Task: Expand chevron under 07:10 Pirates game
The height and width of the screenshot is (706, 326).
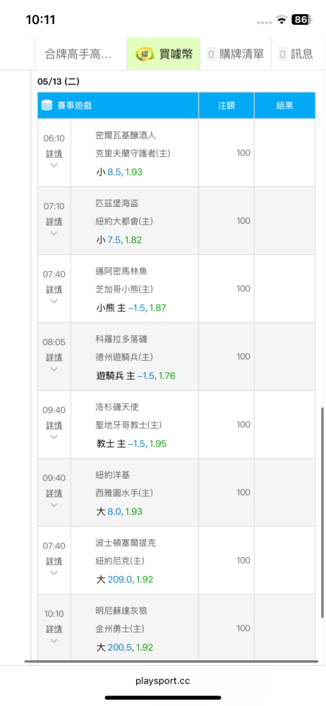Action: 54,233
